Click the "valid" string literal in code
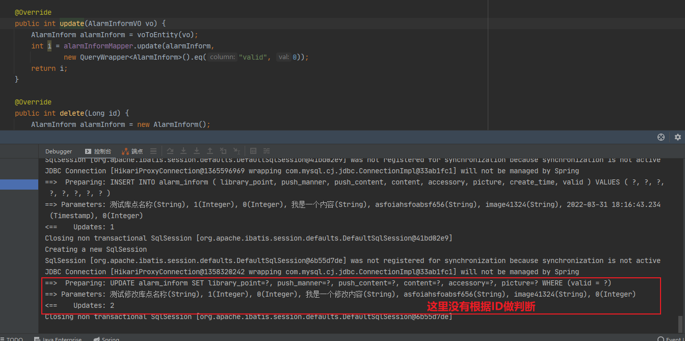The width and height of the screenshot is (685, 341). pos(254,57)
